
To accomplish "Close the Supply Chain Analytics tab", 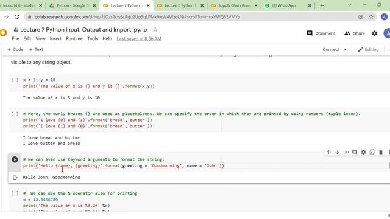I will (x=256, y=5).
